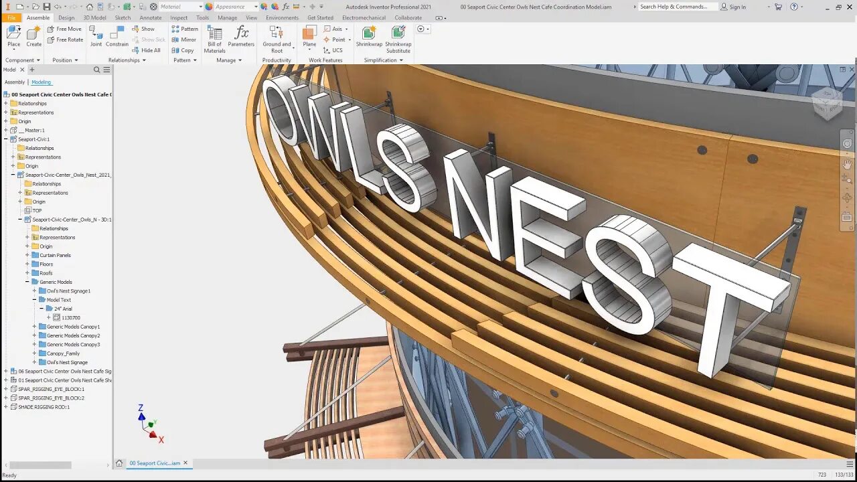Click the Search Help & Commands field
The width and height of the screenshot is (857, 482).
677,7
